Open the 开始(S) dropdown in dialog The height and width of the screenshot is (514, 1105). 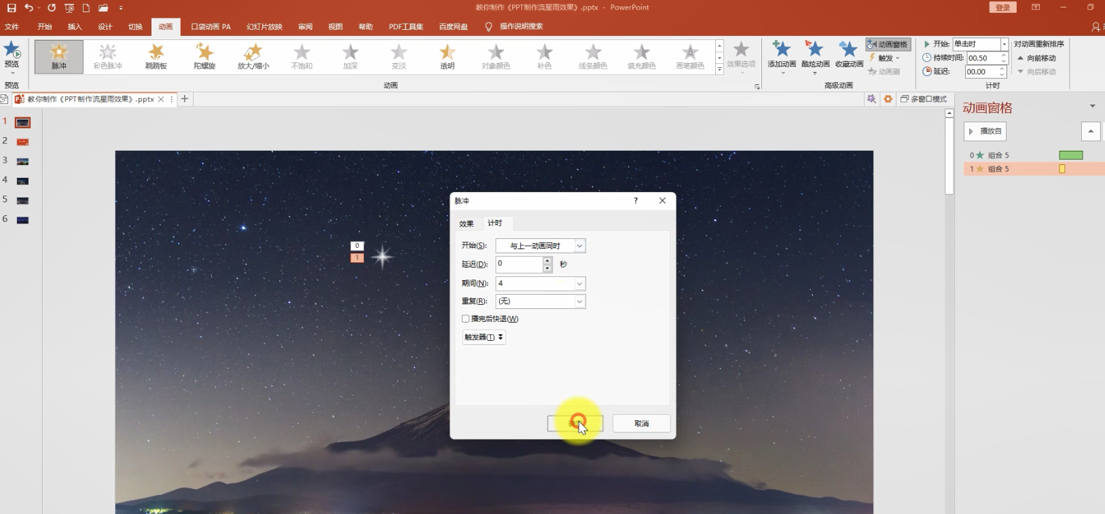(579, 246)
